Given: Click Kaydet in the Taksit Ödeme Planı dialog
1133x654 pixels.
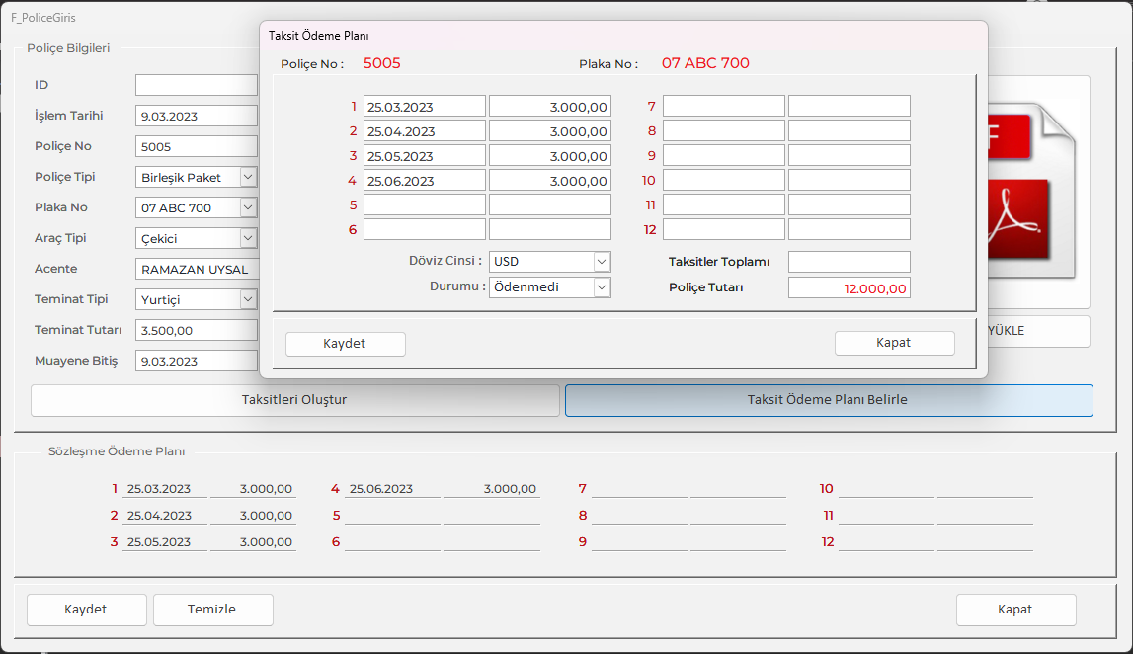Looking at the screenshot, I should pos(345,344).
